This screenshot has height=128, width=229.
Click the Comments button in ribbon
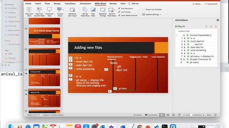coord(211,4)
